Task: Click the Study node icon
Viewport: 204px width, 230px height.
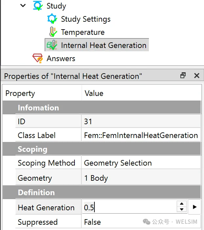Action: (x=38, y=6)
